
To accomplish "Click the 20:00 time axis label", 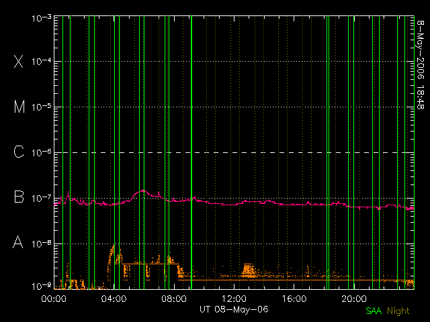I will click(x=354, y=299).
